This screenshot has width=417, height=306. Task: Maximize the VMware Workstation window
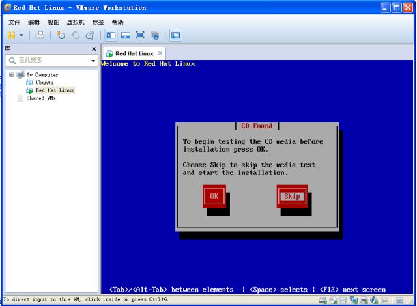coord(397,8)
